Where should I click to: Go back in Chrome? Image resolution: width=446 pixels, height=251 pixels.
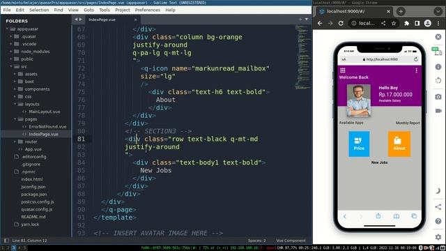tap(320, 23)
